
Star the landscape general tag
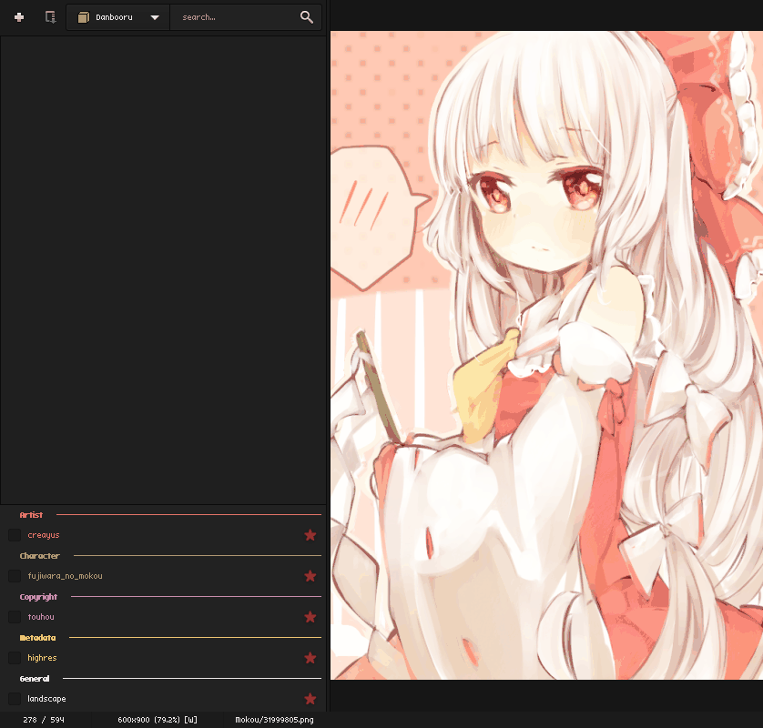[310, 699]
